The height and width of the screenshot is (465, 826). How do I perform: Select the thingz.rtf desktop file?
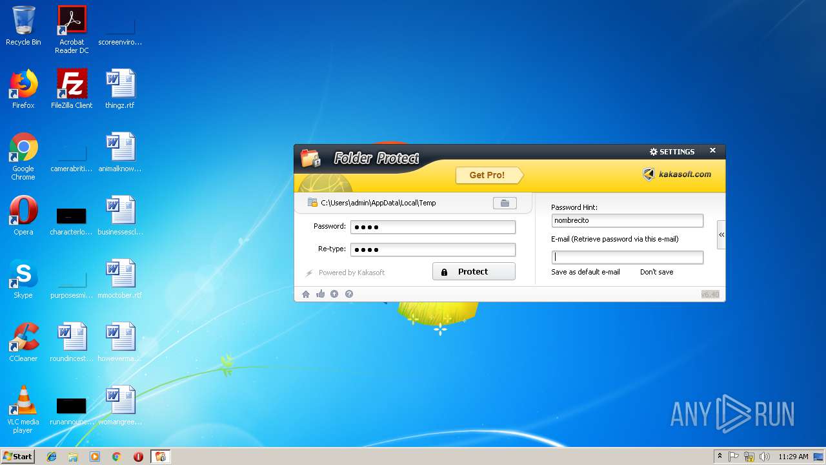point(120,89)
